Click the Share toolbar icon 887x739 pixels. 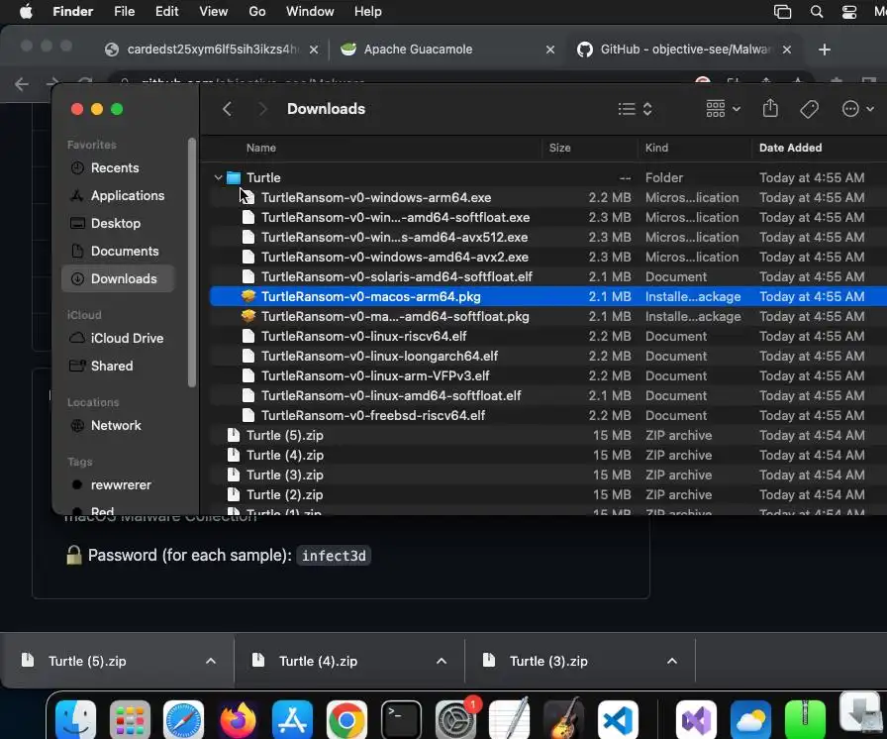coord(770,108)
